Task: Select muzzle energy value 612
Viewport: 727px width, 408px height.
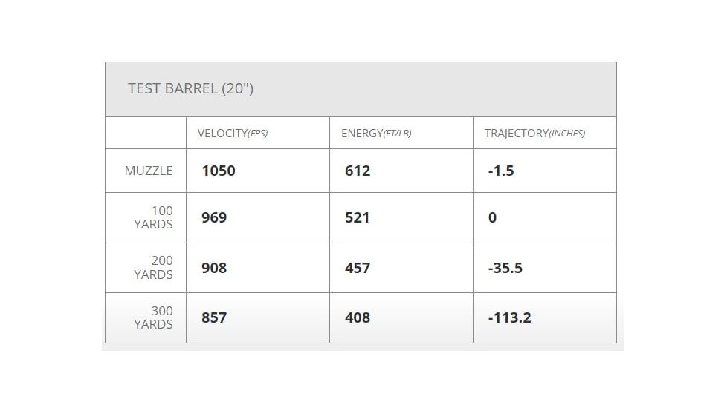Action: click(358, 171)
